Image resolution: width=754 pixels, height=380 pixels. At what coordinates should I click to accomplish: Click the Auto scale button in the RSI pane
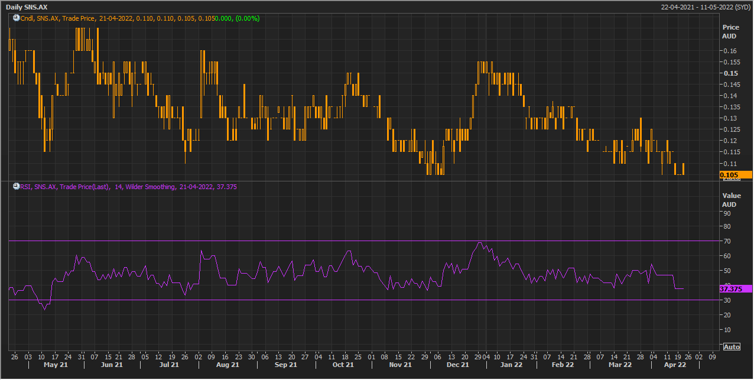(x=731, y=347)
